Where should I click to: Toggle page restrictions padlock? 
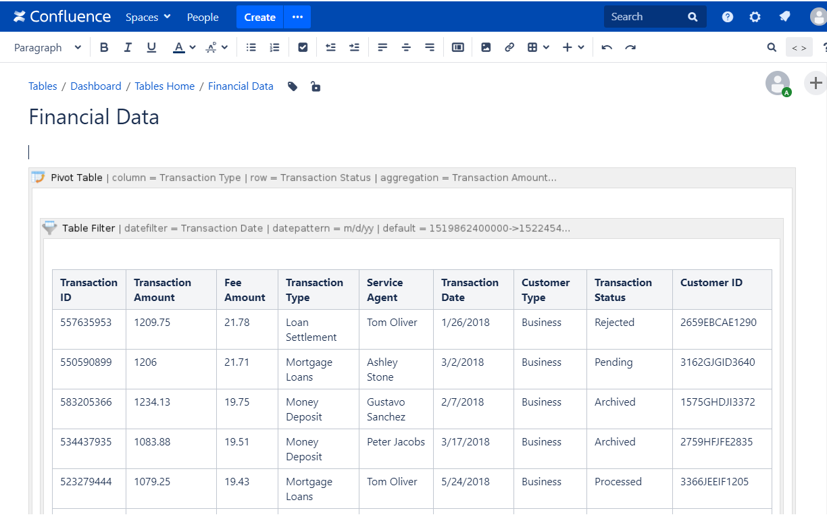pos(316,86)
